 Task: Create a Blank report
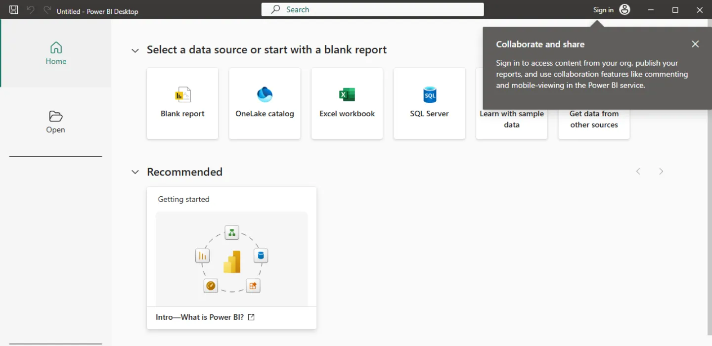tap(182, 103)
